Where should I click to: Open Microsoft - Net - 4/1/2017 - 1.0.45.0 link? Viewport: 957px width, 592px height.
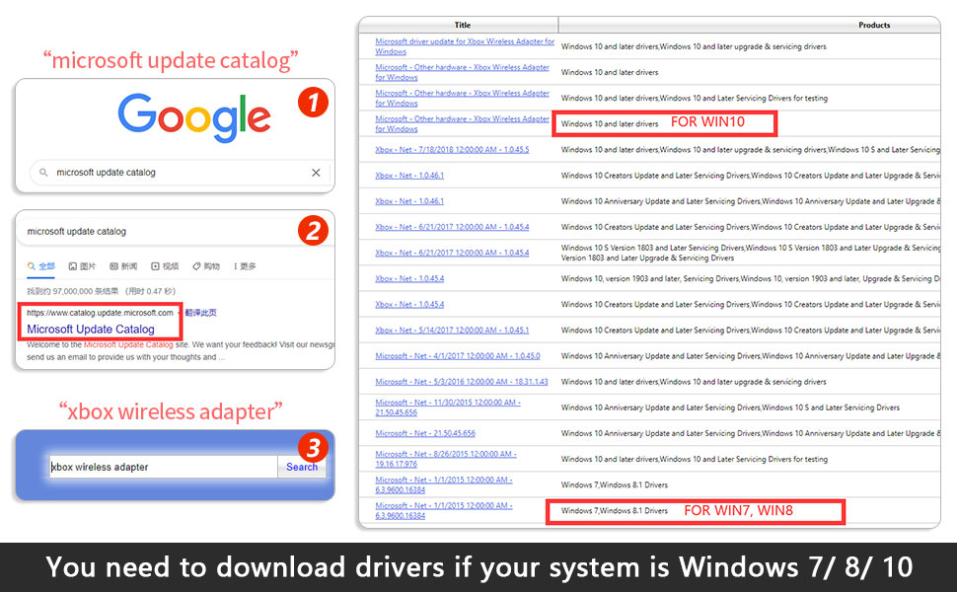[x=458, y=356]
